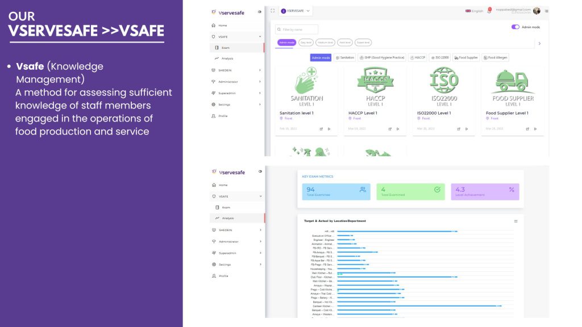Filter exams by HACCP category button

click(418, 57)
